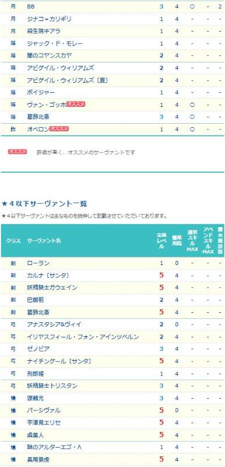Click the 槍 class marker for 源頼光
The width and height of the screenshot is (225, 467).
[x=13, y=398]
